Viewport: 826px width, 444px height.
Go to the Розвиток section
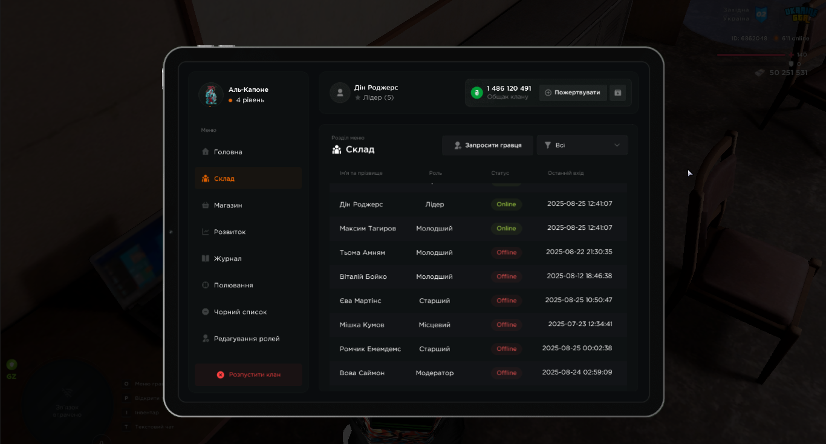[248, 232]
